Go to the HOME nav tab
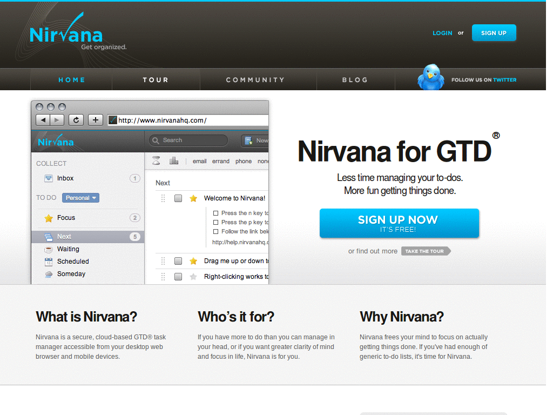The image size is (553, 415). tap(72, 80)
